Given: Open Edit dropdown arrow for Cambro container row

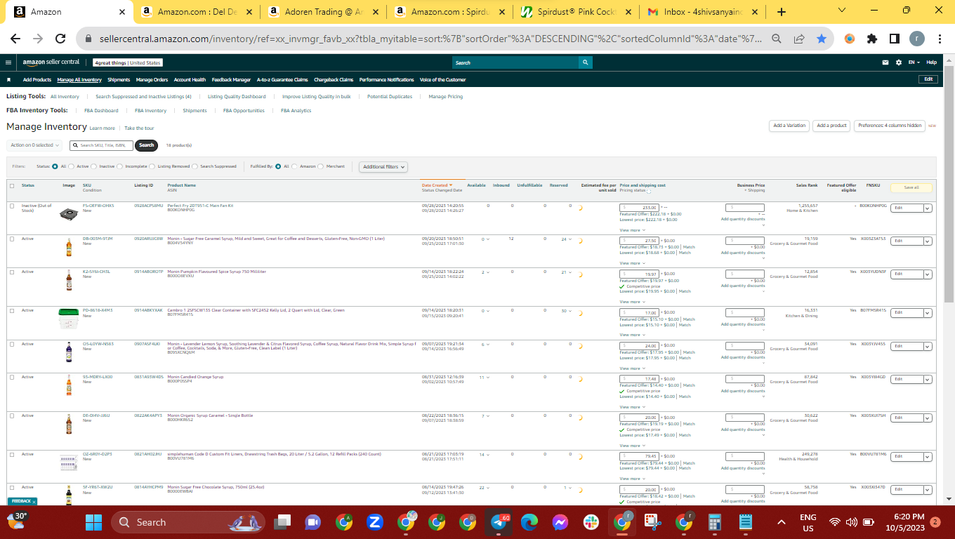Looking at the screenshot, I should pos(928,312).
